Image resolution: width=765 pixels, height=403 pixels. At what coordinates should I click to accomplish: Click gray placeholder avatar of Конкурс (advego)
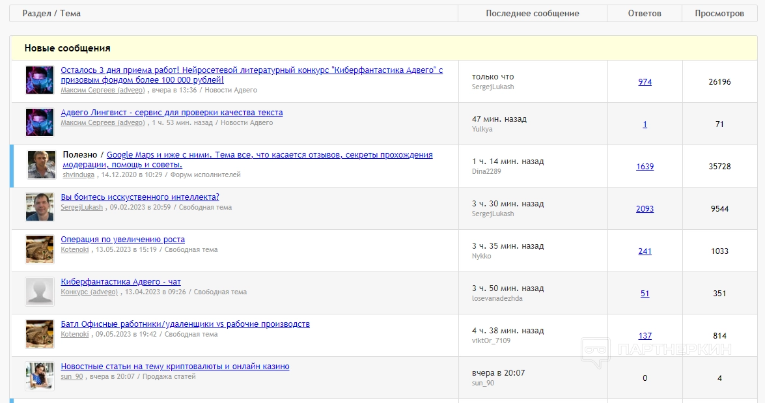tap(39, 292)
